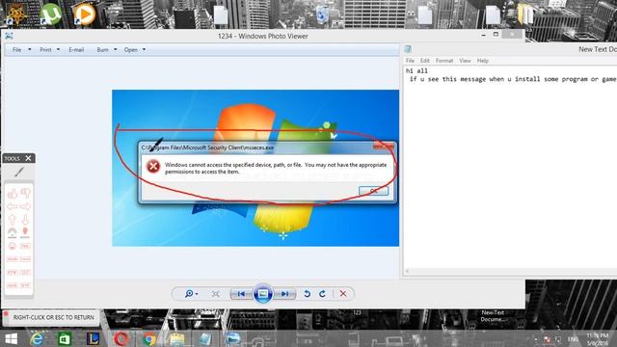Open the orange media player desktop shortcut
The width and height of the screenshot is (617, 347).
[x=84, y=13]
